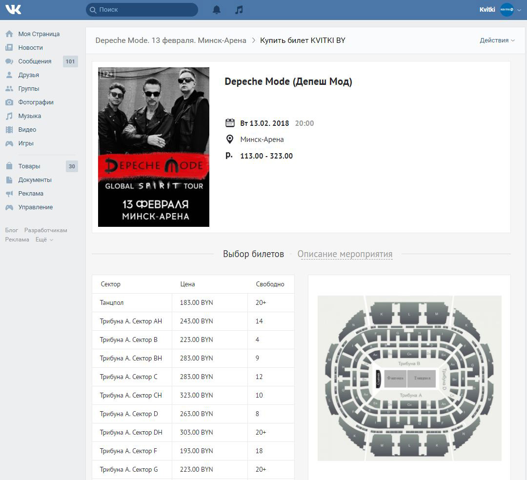Click the Вт 13.02. 2018 date text
This screenshot has height=480, width=527.
pyautogui.click(x=264, y=123)
